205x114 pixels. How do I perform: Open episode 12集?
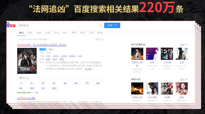point(54,88)
